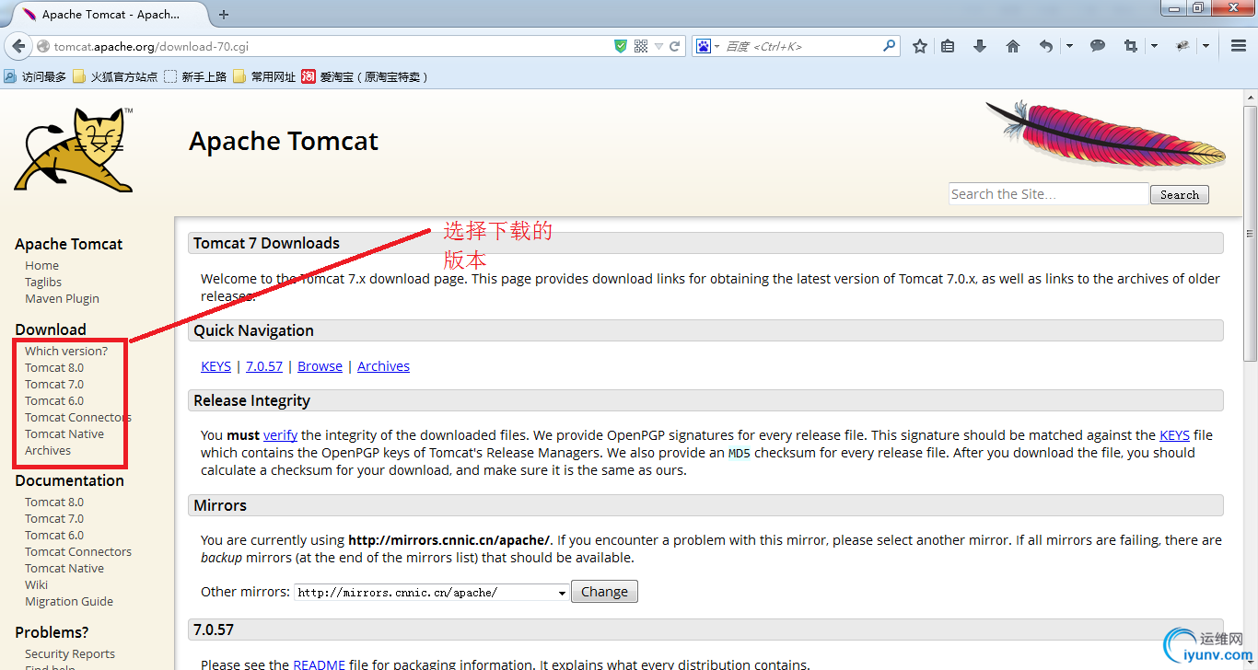Viewport: 1258px width, 670px height.
Task: Click the 访问最多 bookmark
Action: click(x=35, y=77)
